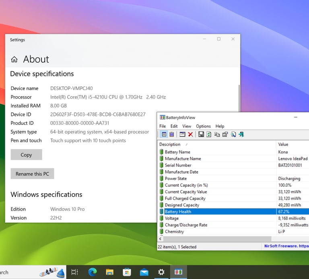Screen dimensions: 309x279
Task: Click the Settings window vertical scrollbar
Action: point(239,99)
